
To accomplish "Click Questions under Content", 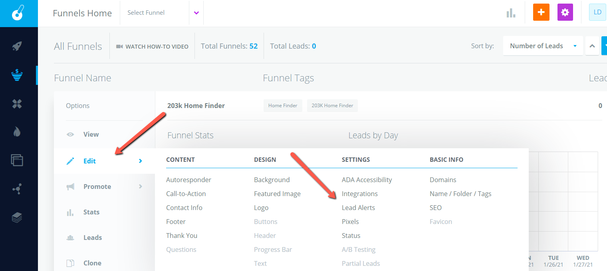I will (181, 249).
